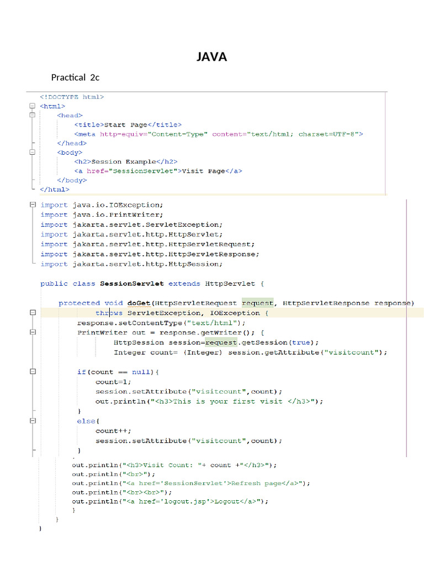Click the doGet method name

click(x=139, y=303)
